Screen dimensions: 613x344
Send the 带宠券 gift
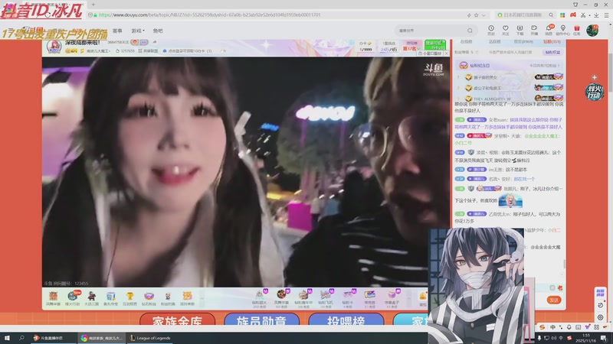(x=369, y=299)
